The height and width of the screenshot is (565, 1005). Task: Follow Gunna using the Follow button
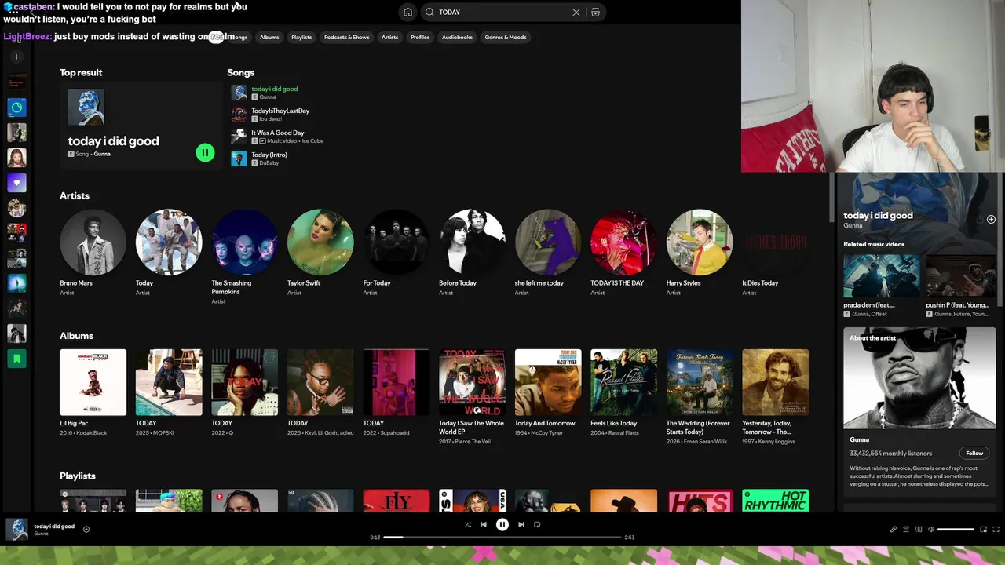(974, 453)
